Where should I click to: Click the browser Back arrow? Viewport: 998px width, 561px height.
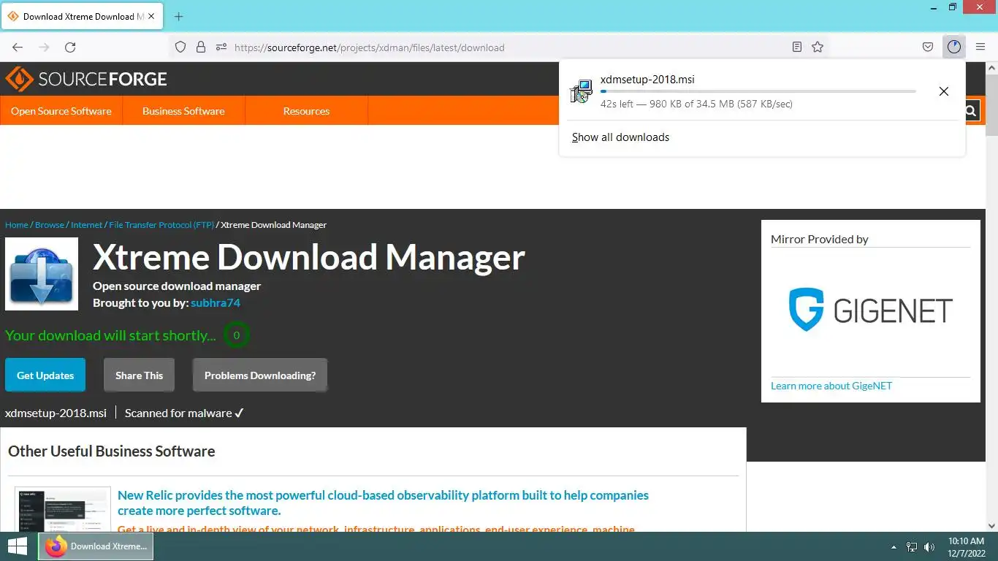click(x=18, y=47)
